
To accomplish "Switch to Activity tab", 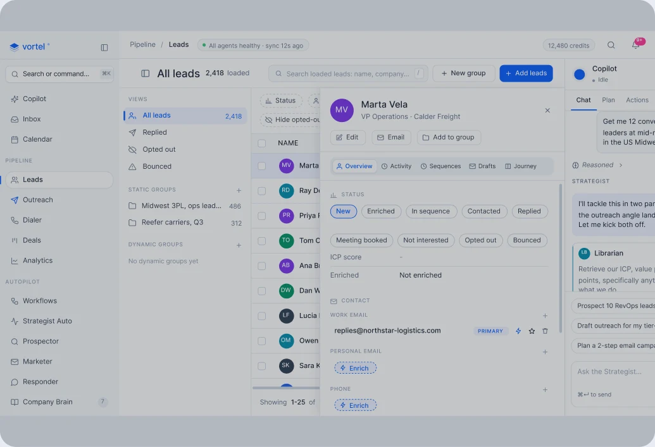I will click(x=396, y=166).
